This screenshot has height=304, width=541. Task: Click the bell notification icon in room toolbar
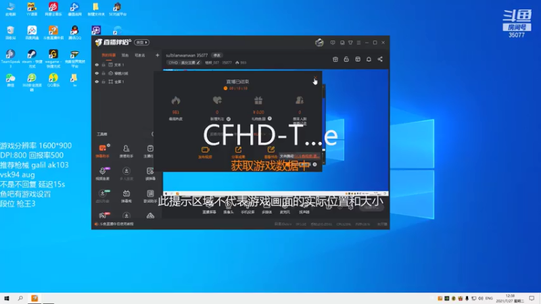pos(369,59)
